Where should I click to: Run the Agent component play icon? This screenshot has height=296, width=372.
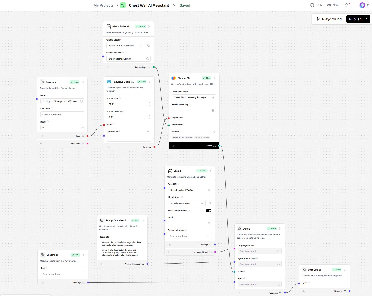point(280,229)
